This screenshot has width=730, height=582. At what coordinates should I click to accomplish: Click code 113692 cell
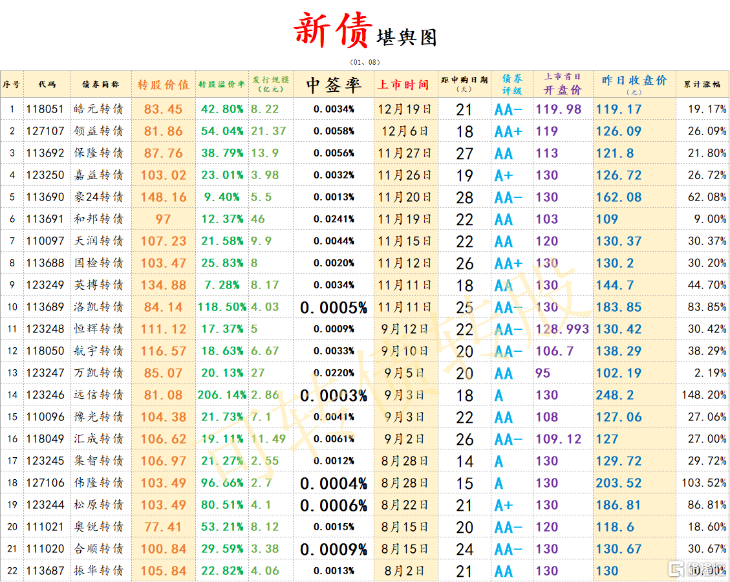tap(45, 153)
